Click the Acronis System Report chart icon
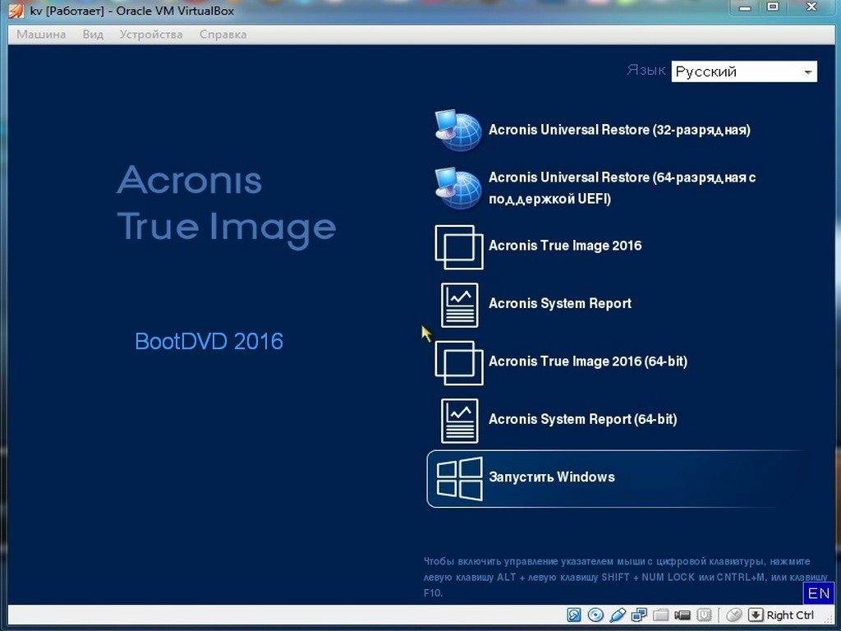Viewport: 841px width, 631px height. pyautogui.click(x=459, y=304)
